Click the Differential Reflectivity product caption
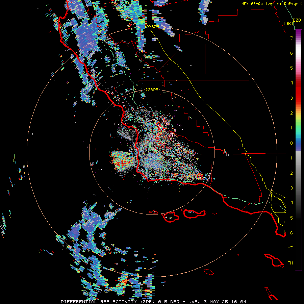Screen dimensions: 304x304 pyautogui.click(x=153, y=302)
